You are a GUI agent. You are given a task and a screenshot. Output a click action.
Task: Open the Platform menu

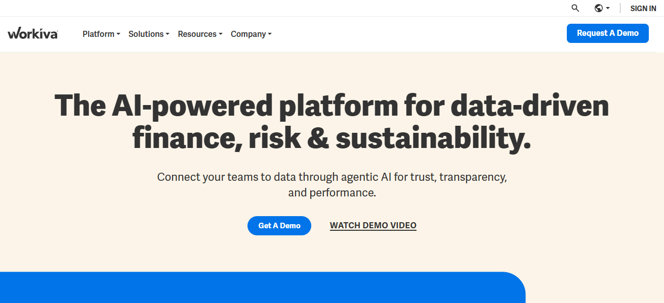98,34
